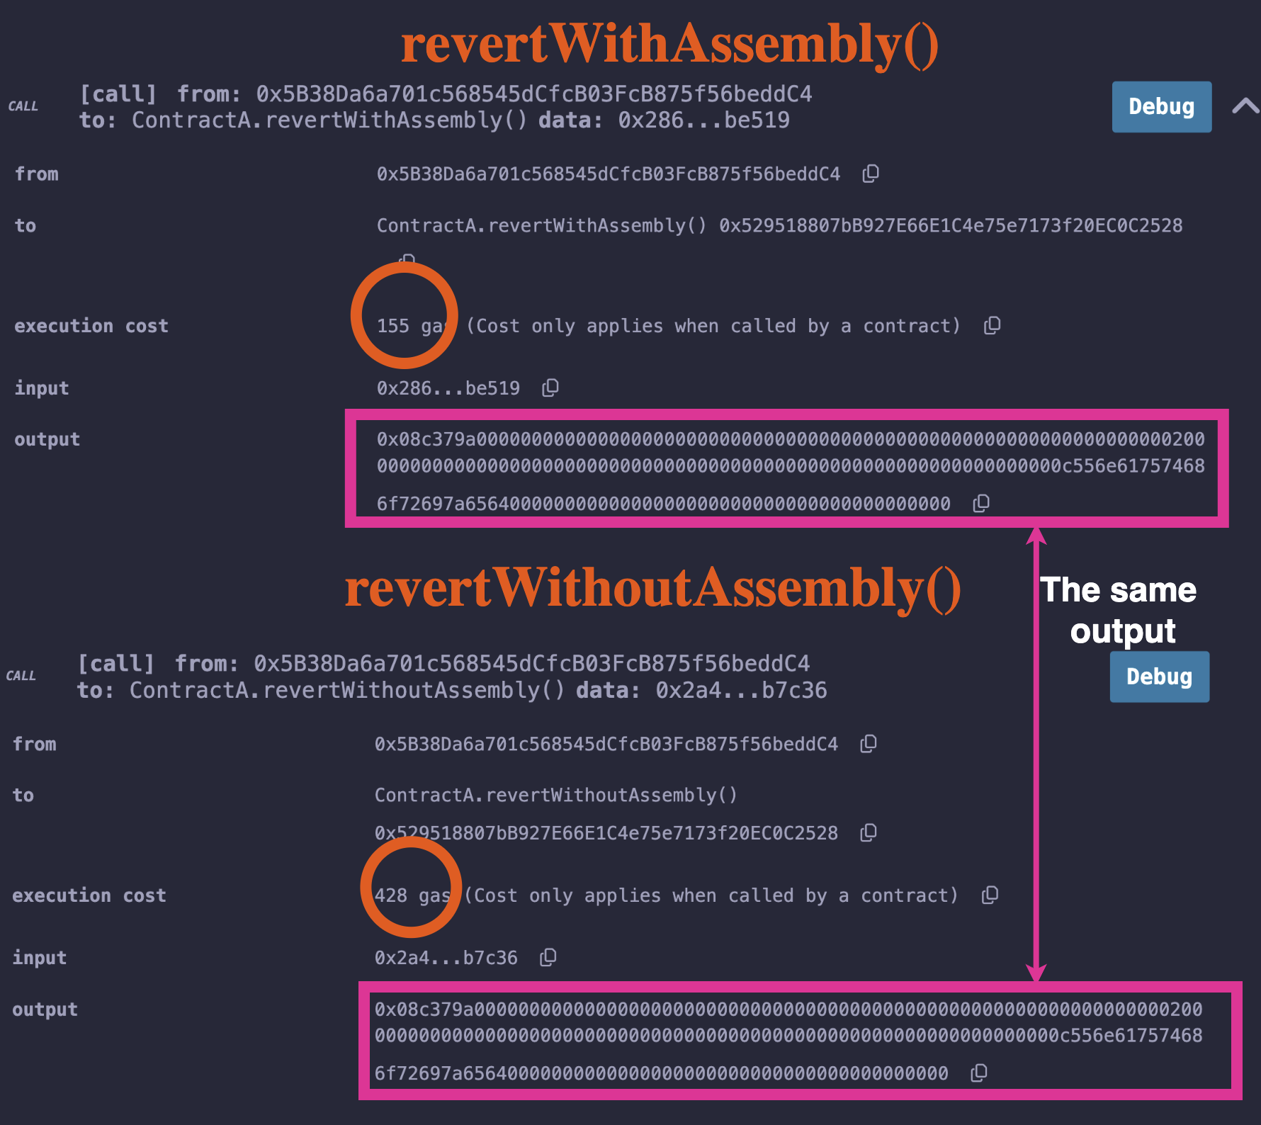Copy the 428 gas execution cost value
Image resolution: width=1261 pixels, height=1125 pixels.
(990, 894)
